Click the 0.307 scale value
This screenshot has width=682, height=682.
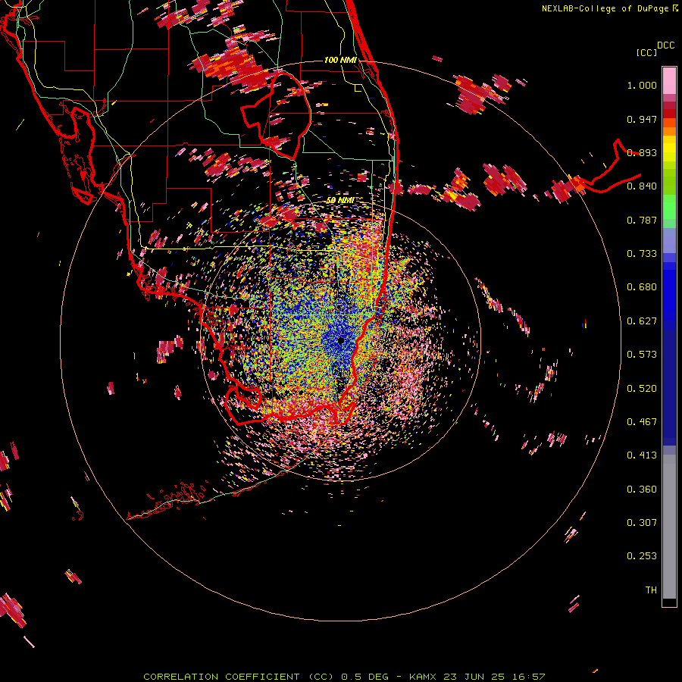tap(642, 522)
